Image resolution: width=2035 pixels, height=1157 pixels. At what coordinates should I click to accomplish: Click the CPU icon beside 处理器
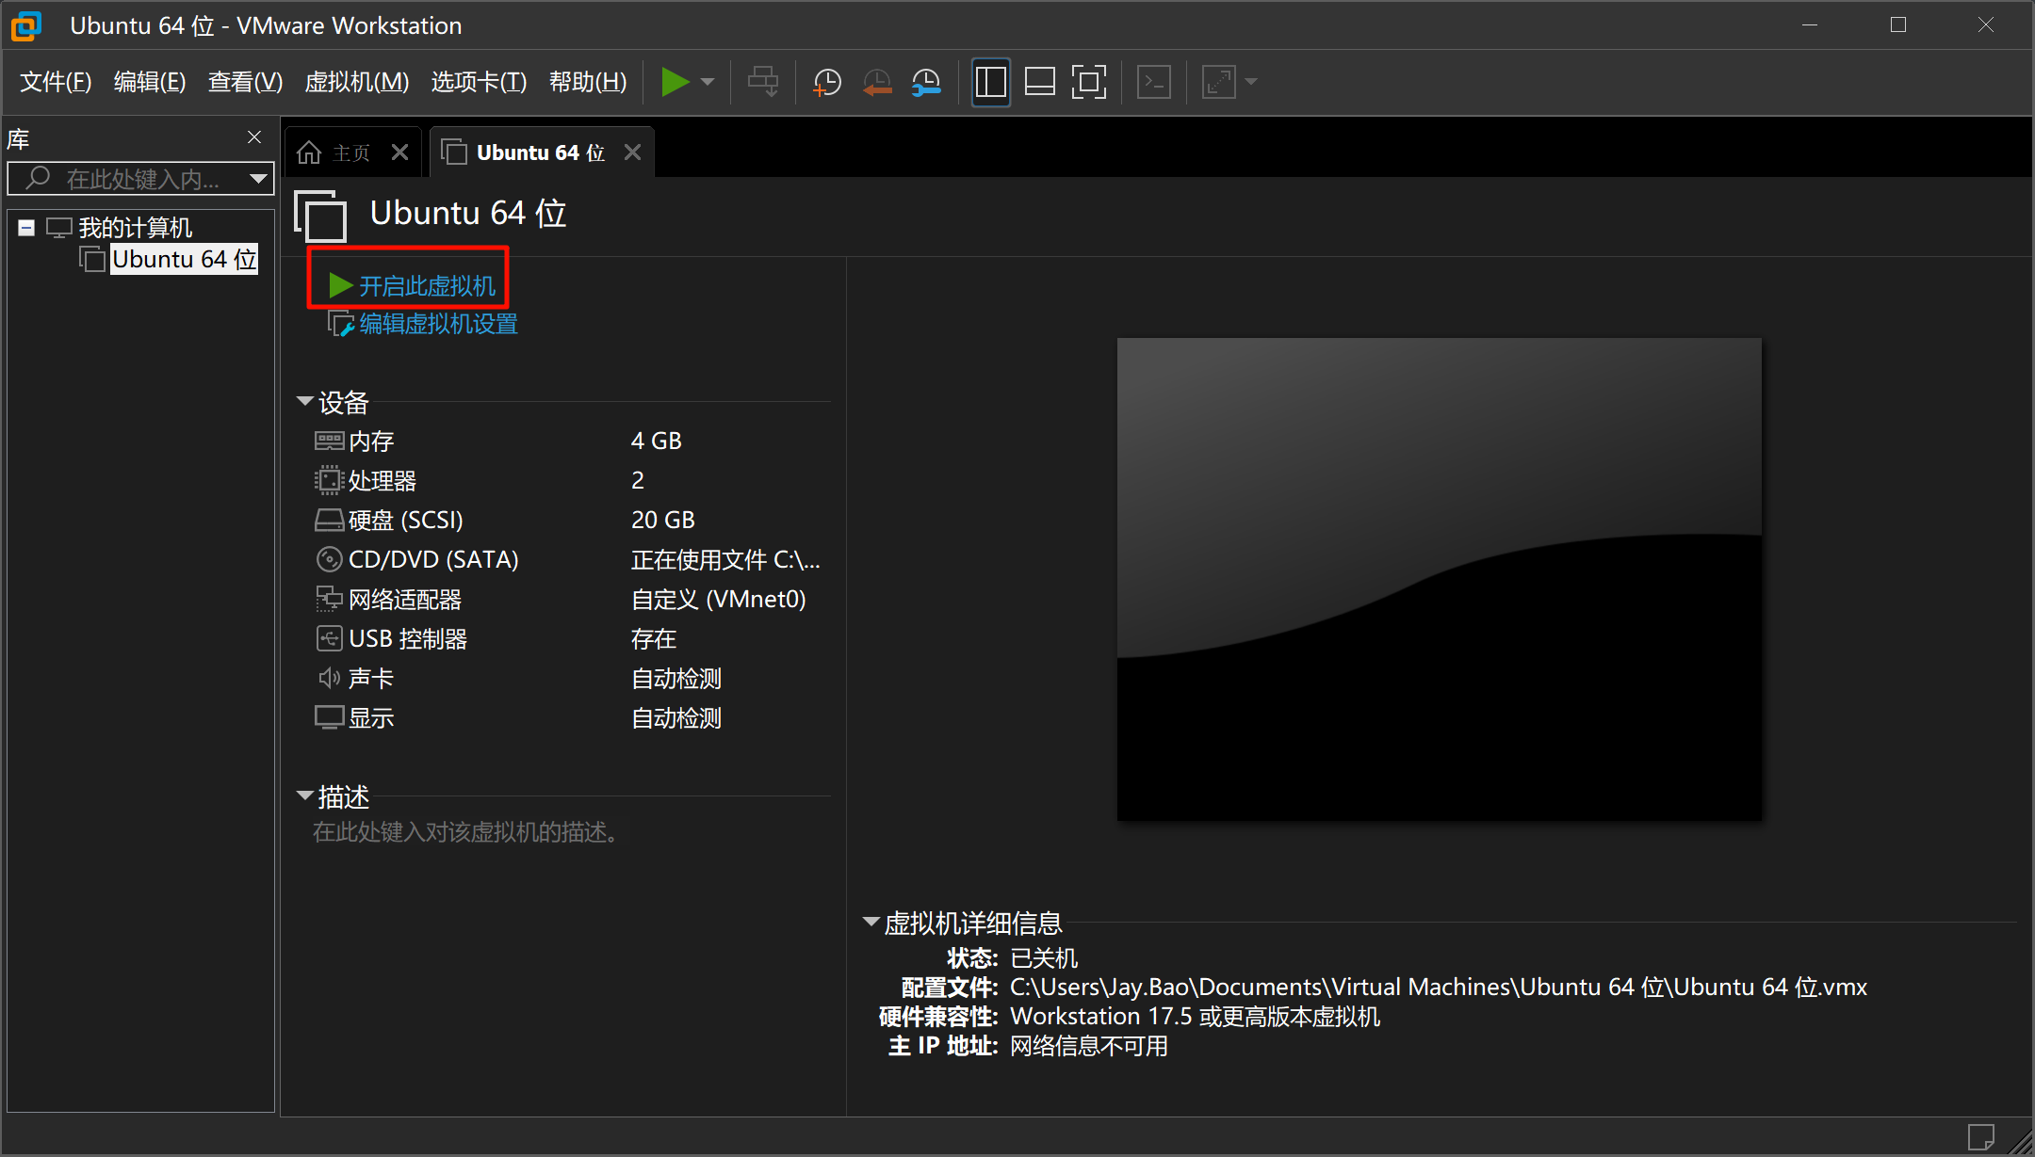(329, 480)
